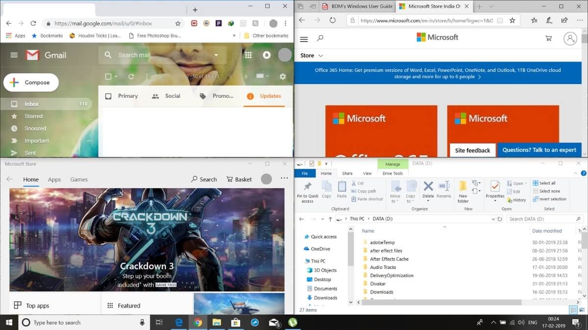Select the Audio Tracks folder
Viewport: 588px width, 330px height.
(383, 267)
